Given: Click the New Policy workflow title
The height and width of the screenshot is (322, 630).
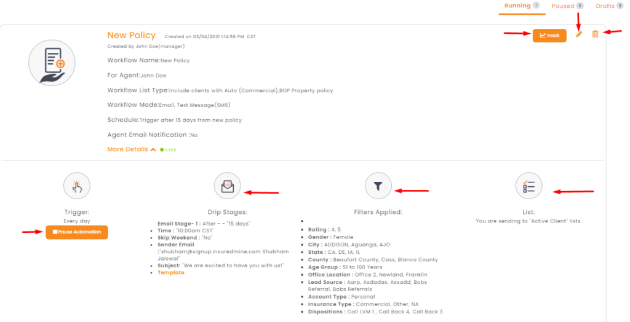Looking at the screenshot, I should click(x=132, y=35).
